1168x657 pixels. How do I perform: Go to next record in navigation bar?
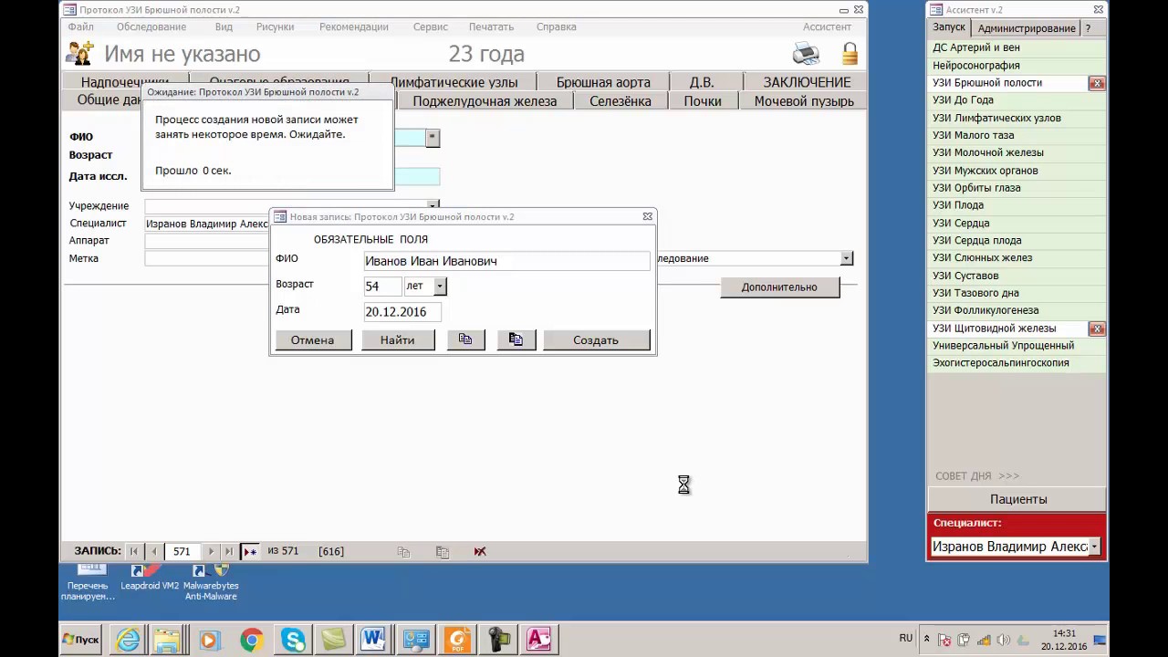point(211,551)
